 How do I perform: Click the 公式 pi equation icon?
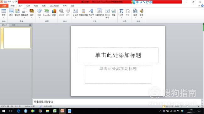(x=121, y=13)
